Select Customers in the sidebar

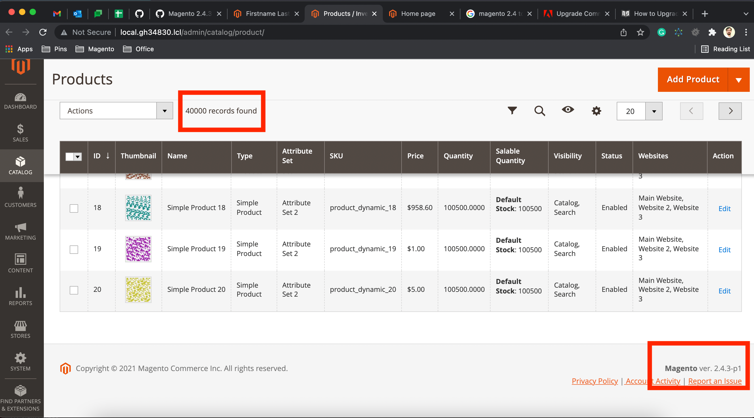(20, 197)
